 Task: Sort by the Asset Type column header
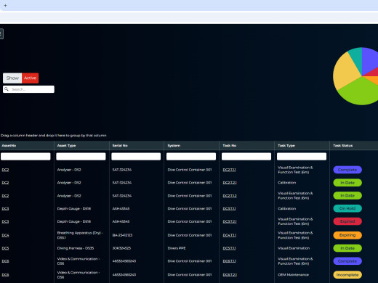pyautogui.click(x=66, y=146)
